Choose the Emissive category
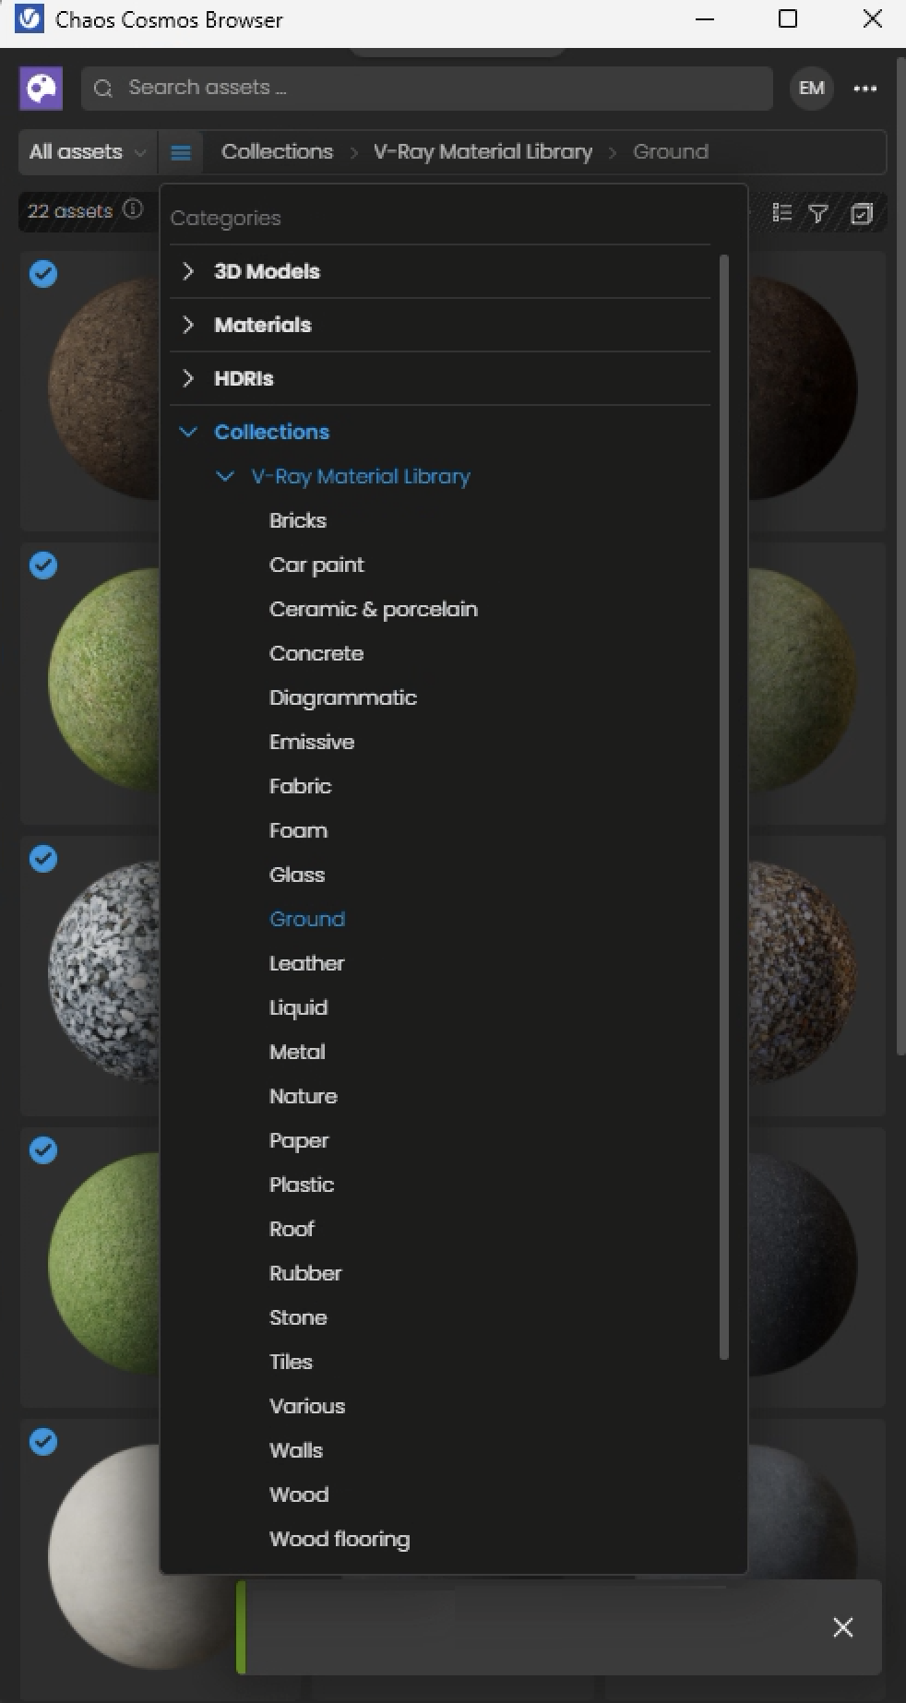The width and height of the screenshot is (906, 1703). 312,742
